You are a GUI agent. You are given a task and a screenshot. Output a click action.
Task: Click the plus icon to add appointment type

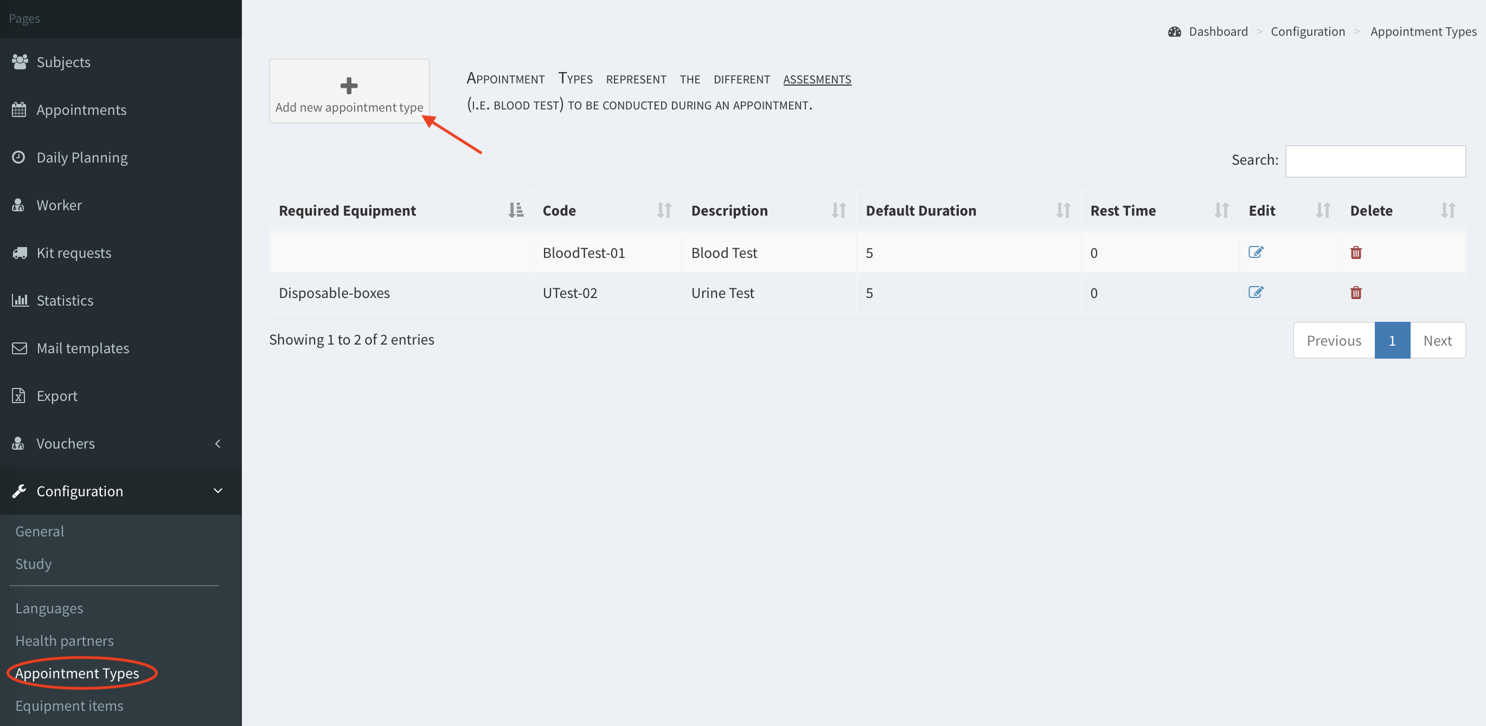(x=348, y=86)
